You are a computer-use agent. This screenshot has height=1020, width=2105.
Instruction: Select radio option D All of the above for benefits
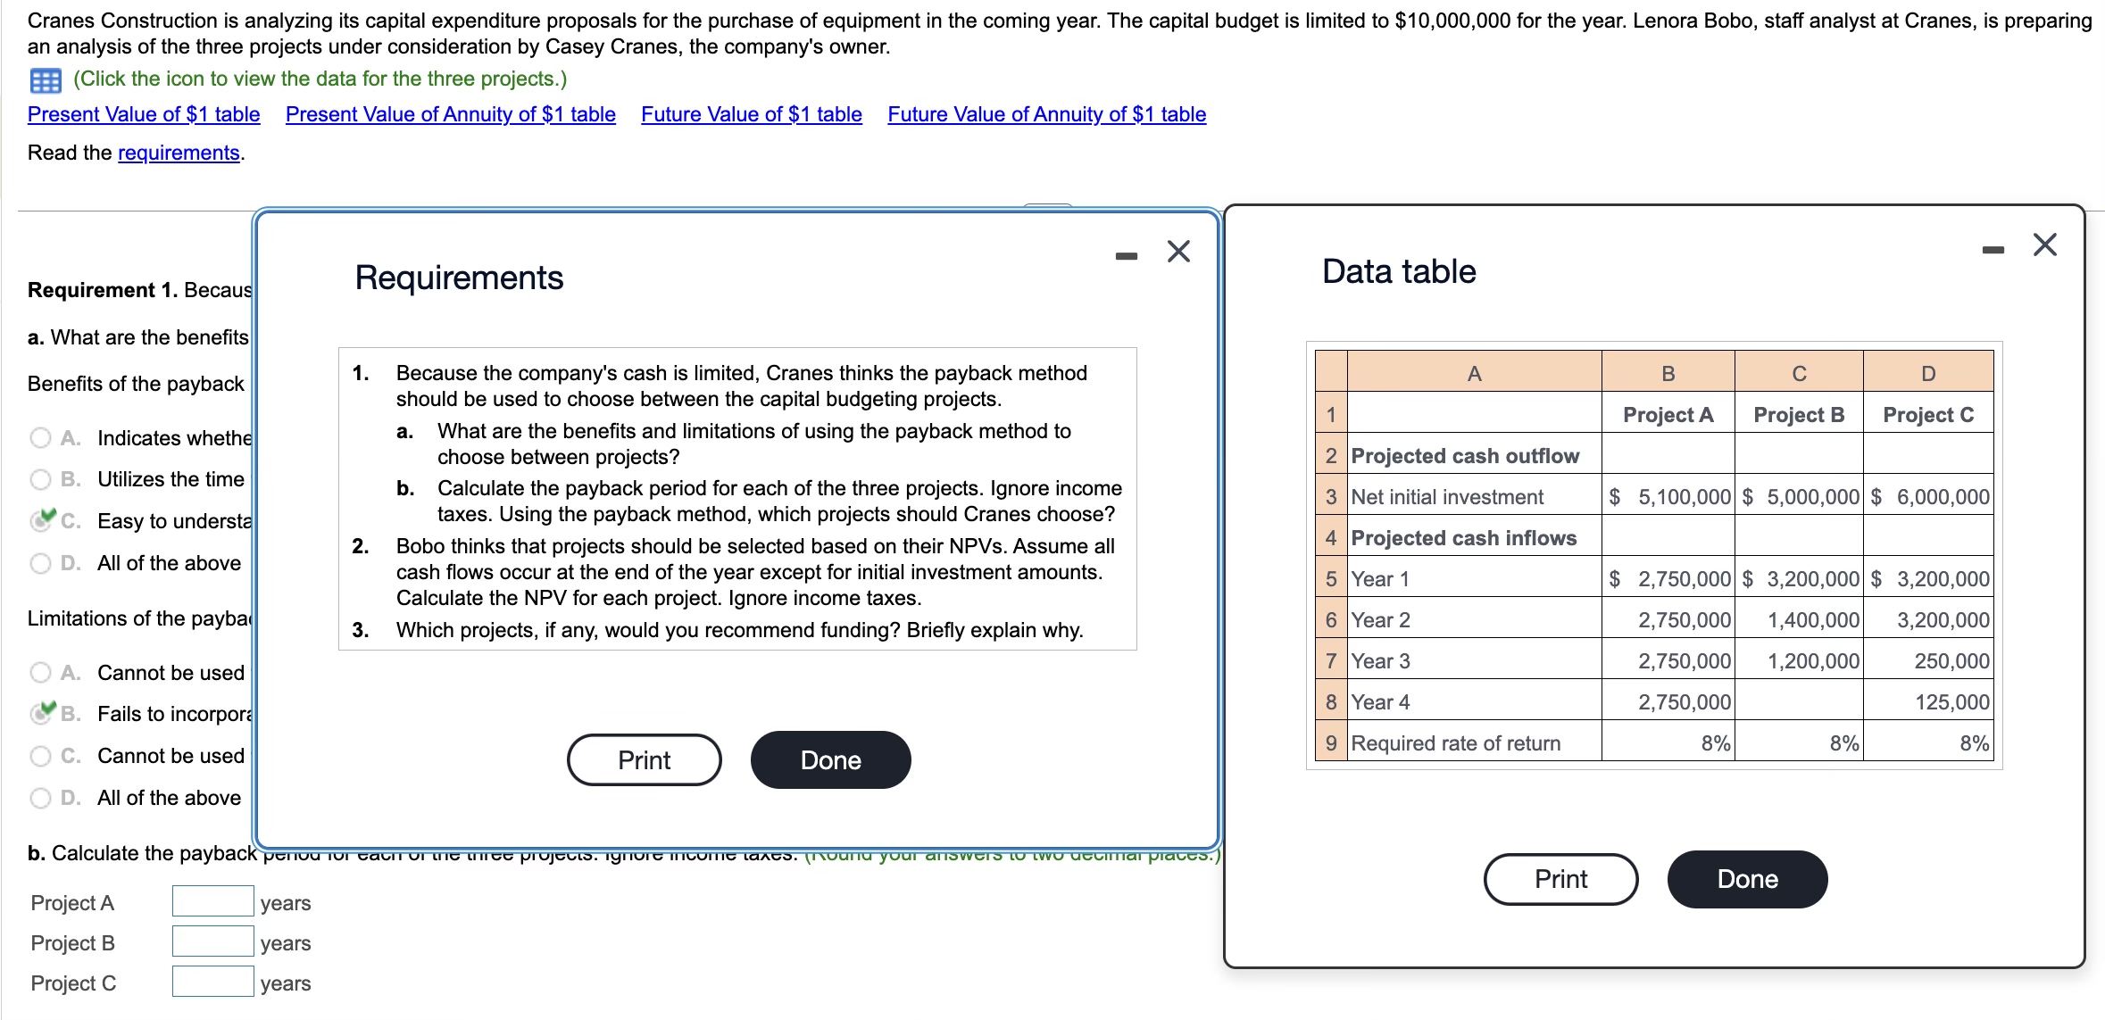tap(39, 562)
